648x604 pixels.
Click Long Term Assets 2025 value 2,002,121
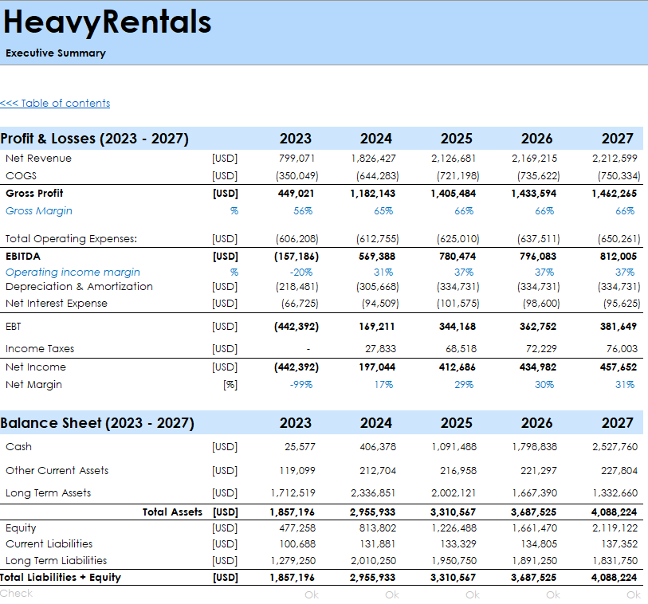click(x=454, y=493)
